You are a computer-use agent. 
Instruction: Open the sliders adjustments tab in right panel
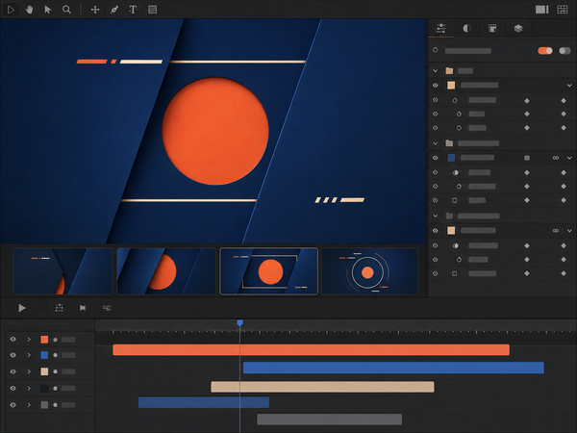pyautogui.click(x=440, y=28)
